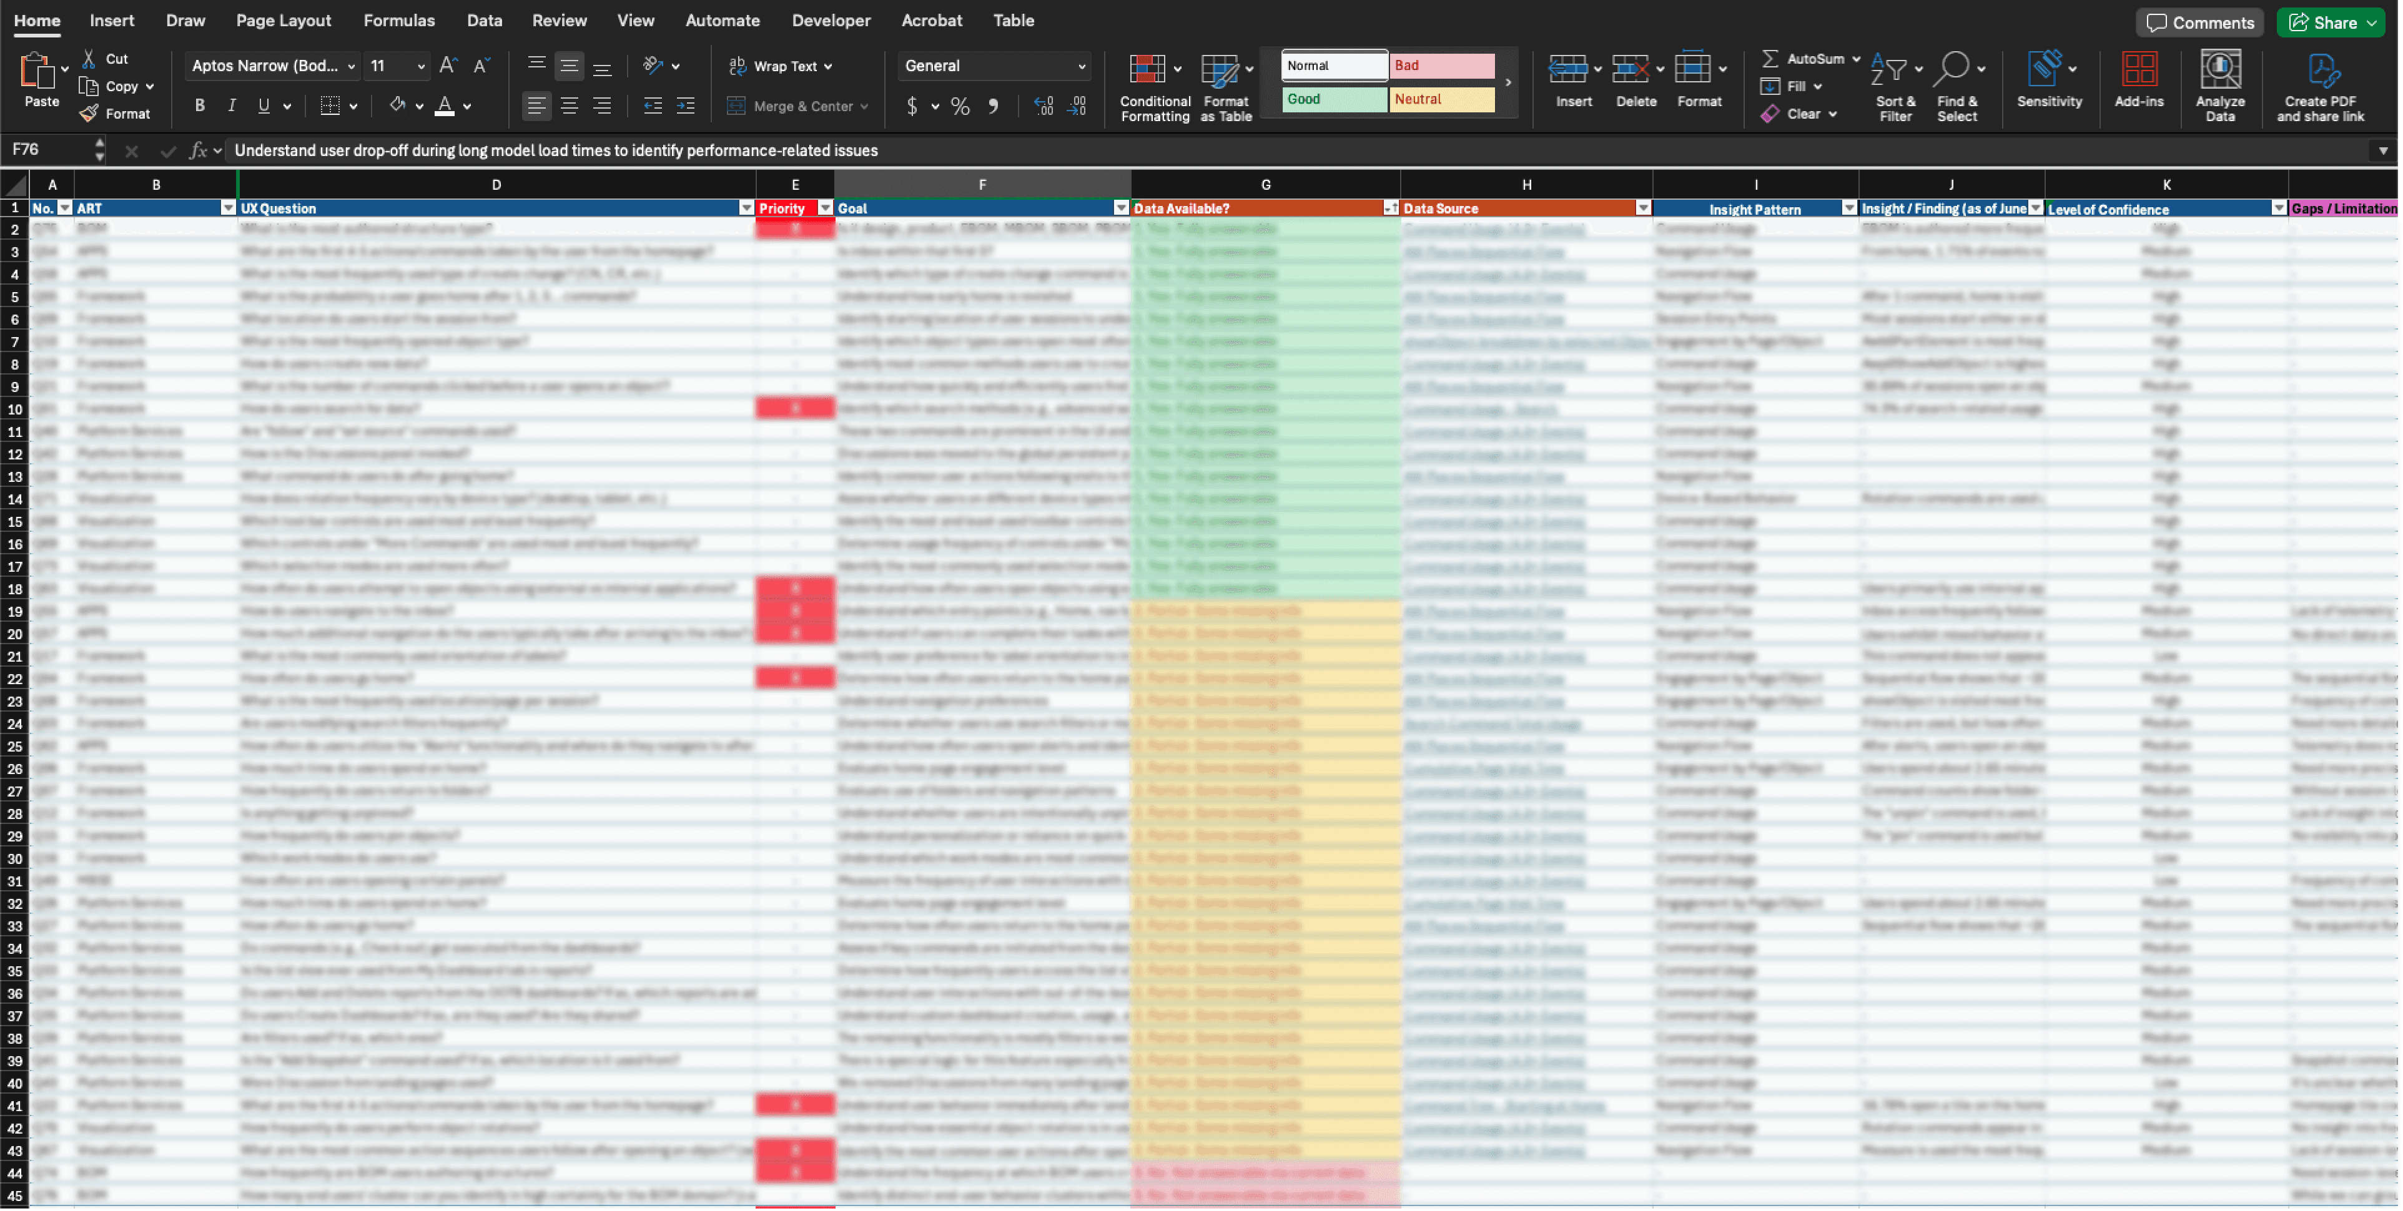Toggle Wrap Text on selected cell
Image resolution: width=2403 pixels, height=1211 pixels.
780,66
